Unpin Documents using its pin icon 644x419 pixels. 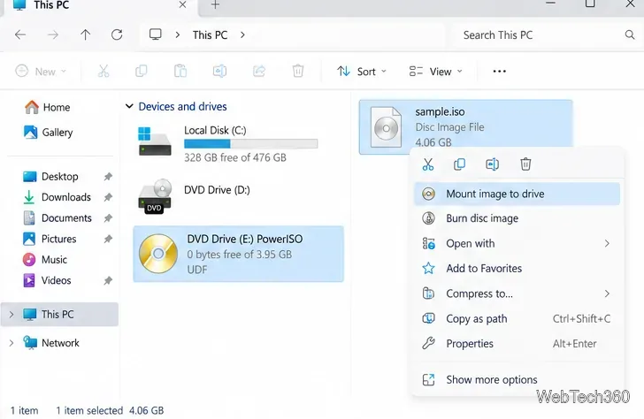point(108,218)
